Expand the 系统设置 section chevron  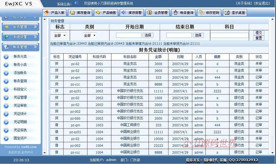point(35,37)
